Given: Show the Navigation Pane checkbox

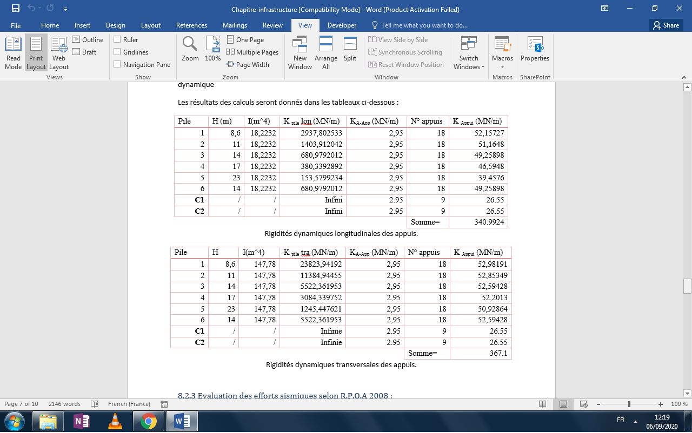Looking at the screenshot, I should point(142,64).
